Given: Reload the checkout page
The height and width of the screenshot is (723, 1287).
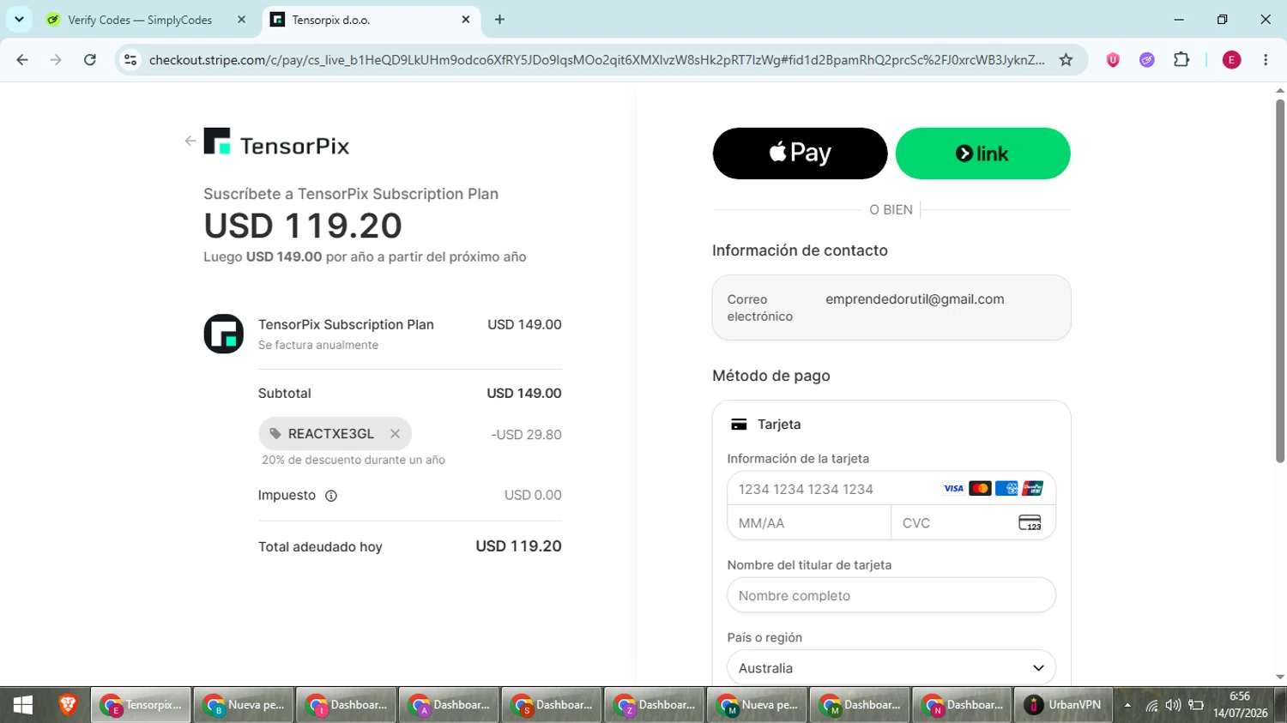Looking at the screenshot, I should (x=90, y=60).
